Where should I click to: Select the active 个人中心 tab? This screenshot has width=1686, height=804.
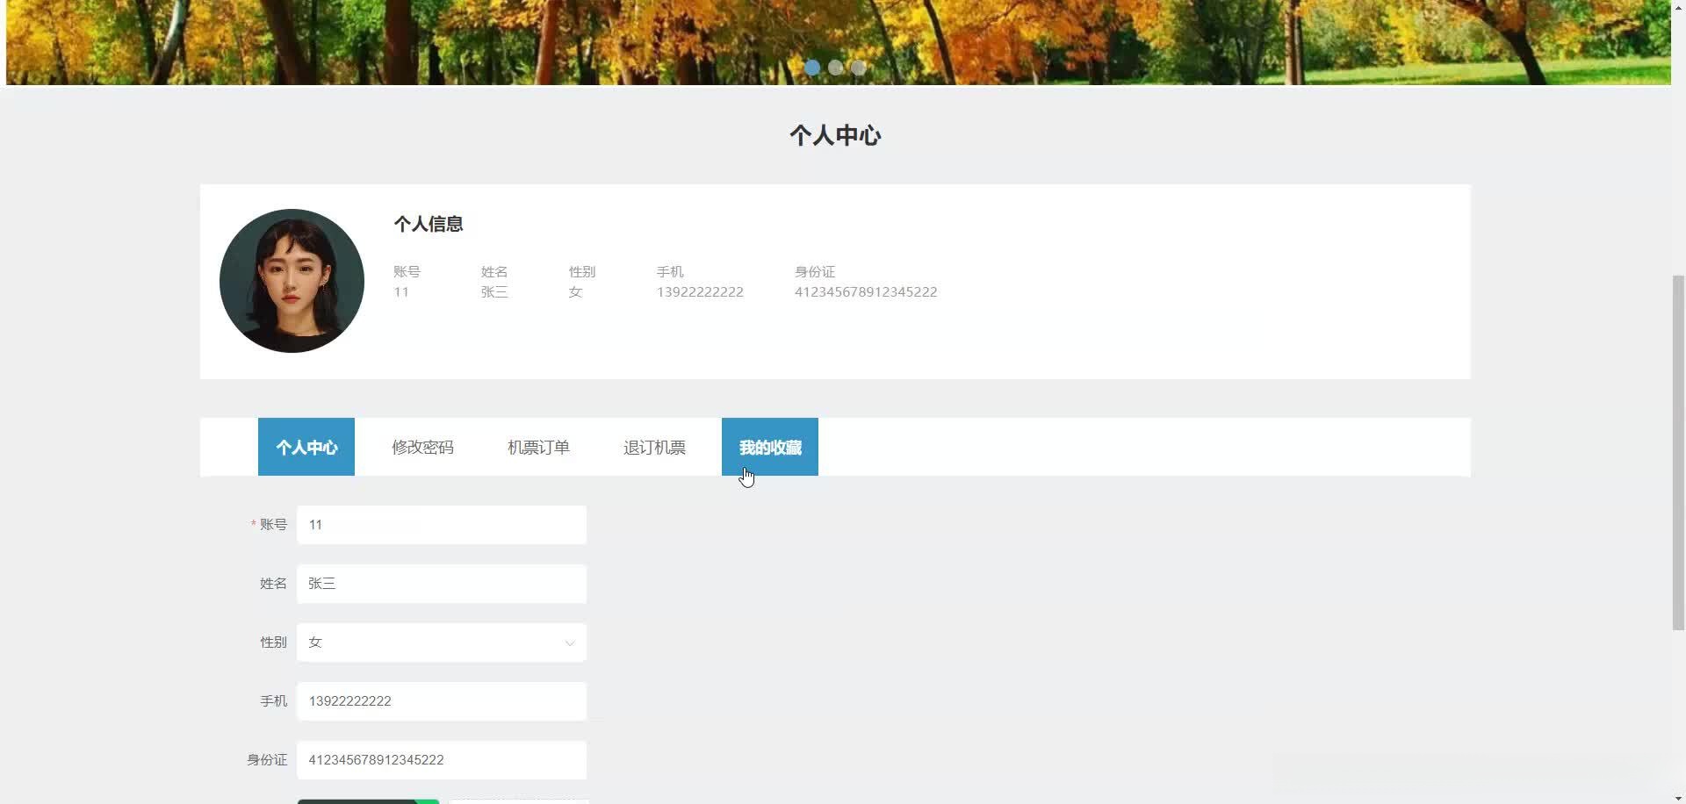coord(306,447)
